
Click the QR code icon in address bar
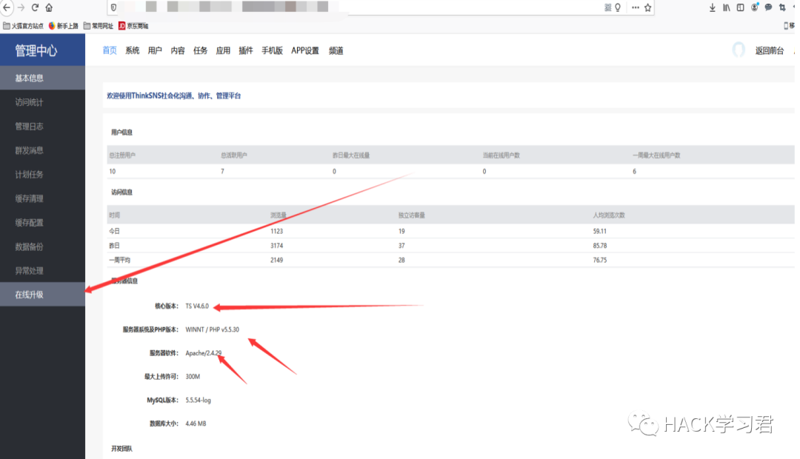607,7
